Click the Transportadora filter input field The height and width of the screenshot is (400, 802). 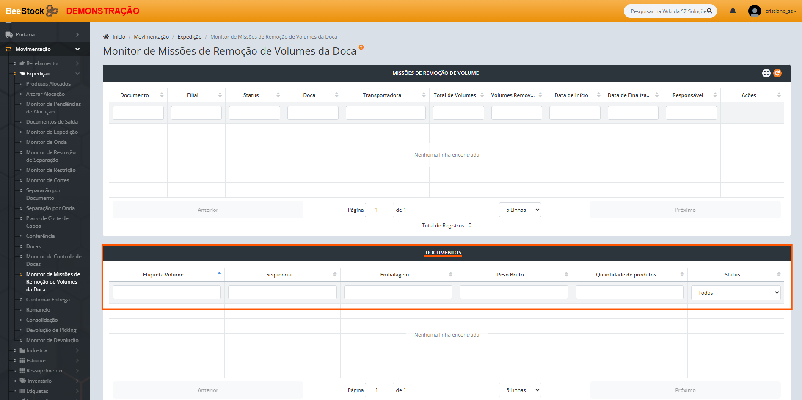(x=385, y=113)
